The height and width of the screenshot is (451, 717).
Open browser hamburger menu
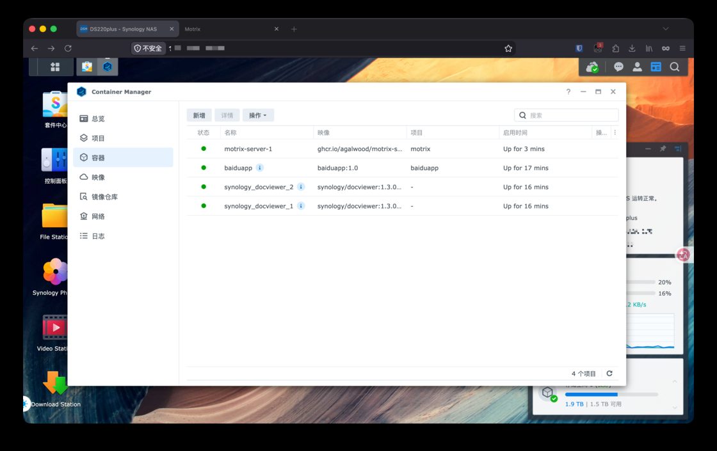point(682,48)
